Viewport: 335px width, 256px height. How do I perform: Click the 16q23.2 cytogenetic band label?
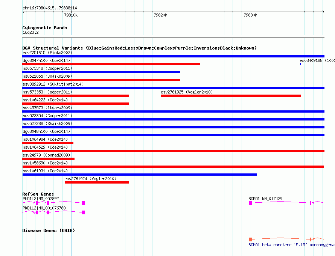coord(30,32)
